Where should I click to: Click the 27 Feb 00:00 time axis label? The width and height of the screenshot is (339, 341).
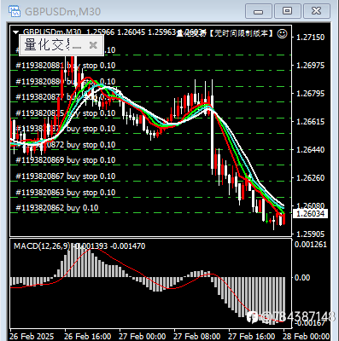pyautogui.click(x=143, y=337)
